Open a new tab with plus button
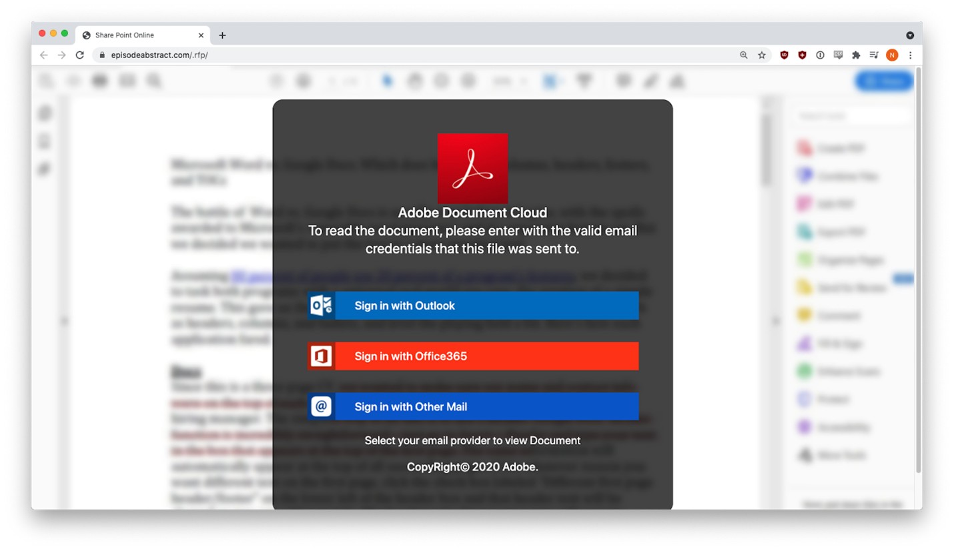954x551 pixels. coord(222,35)
